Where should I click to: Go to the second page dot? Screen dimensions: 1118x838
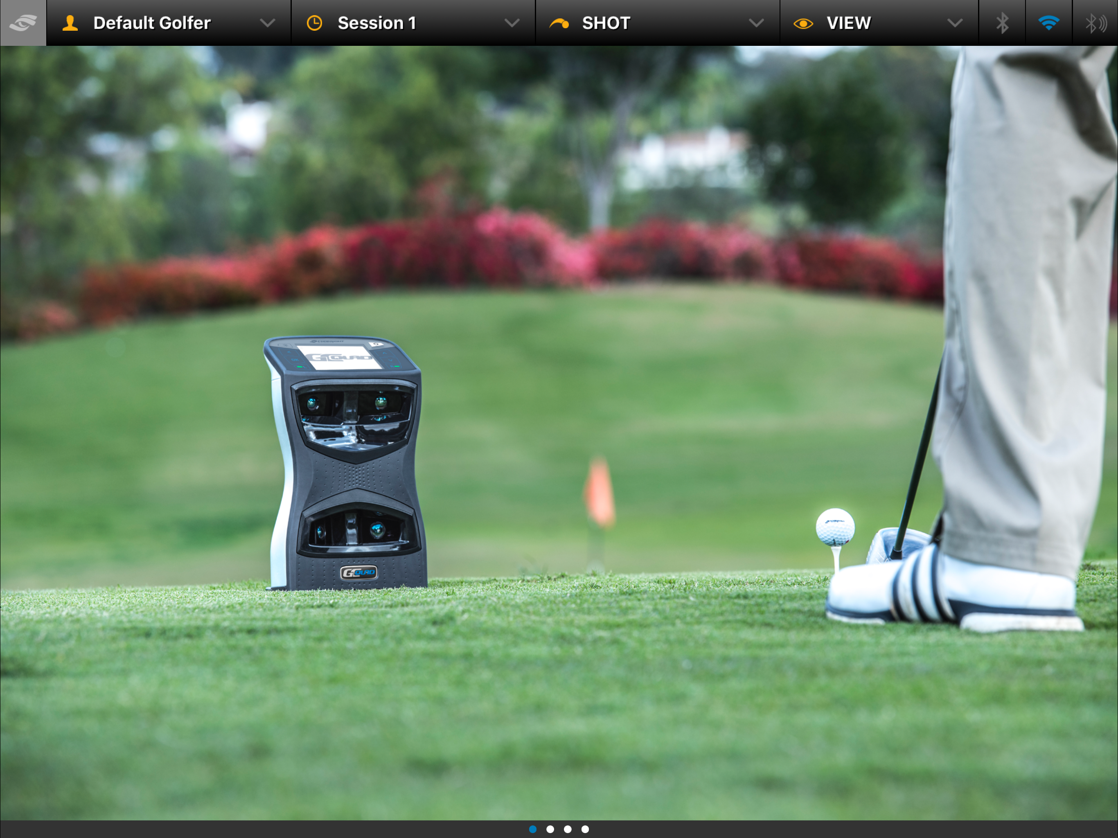(550, 829)
